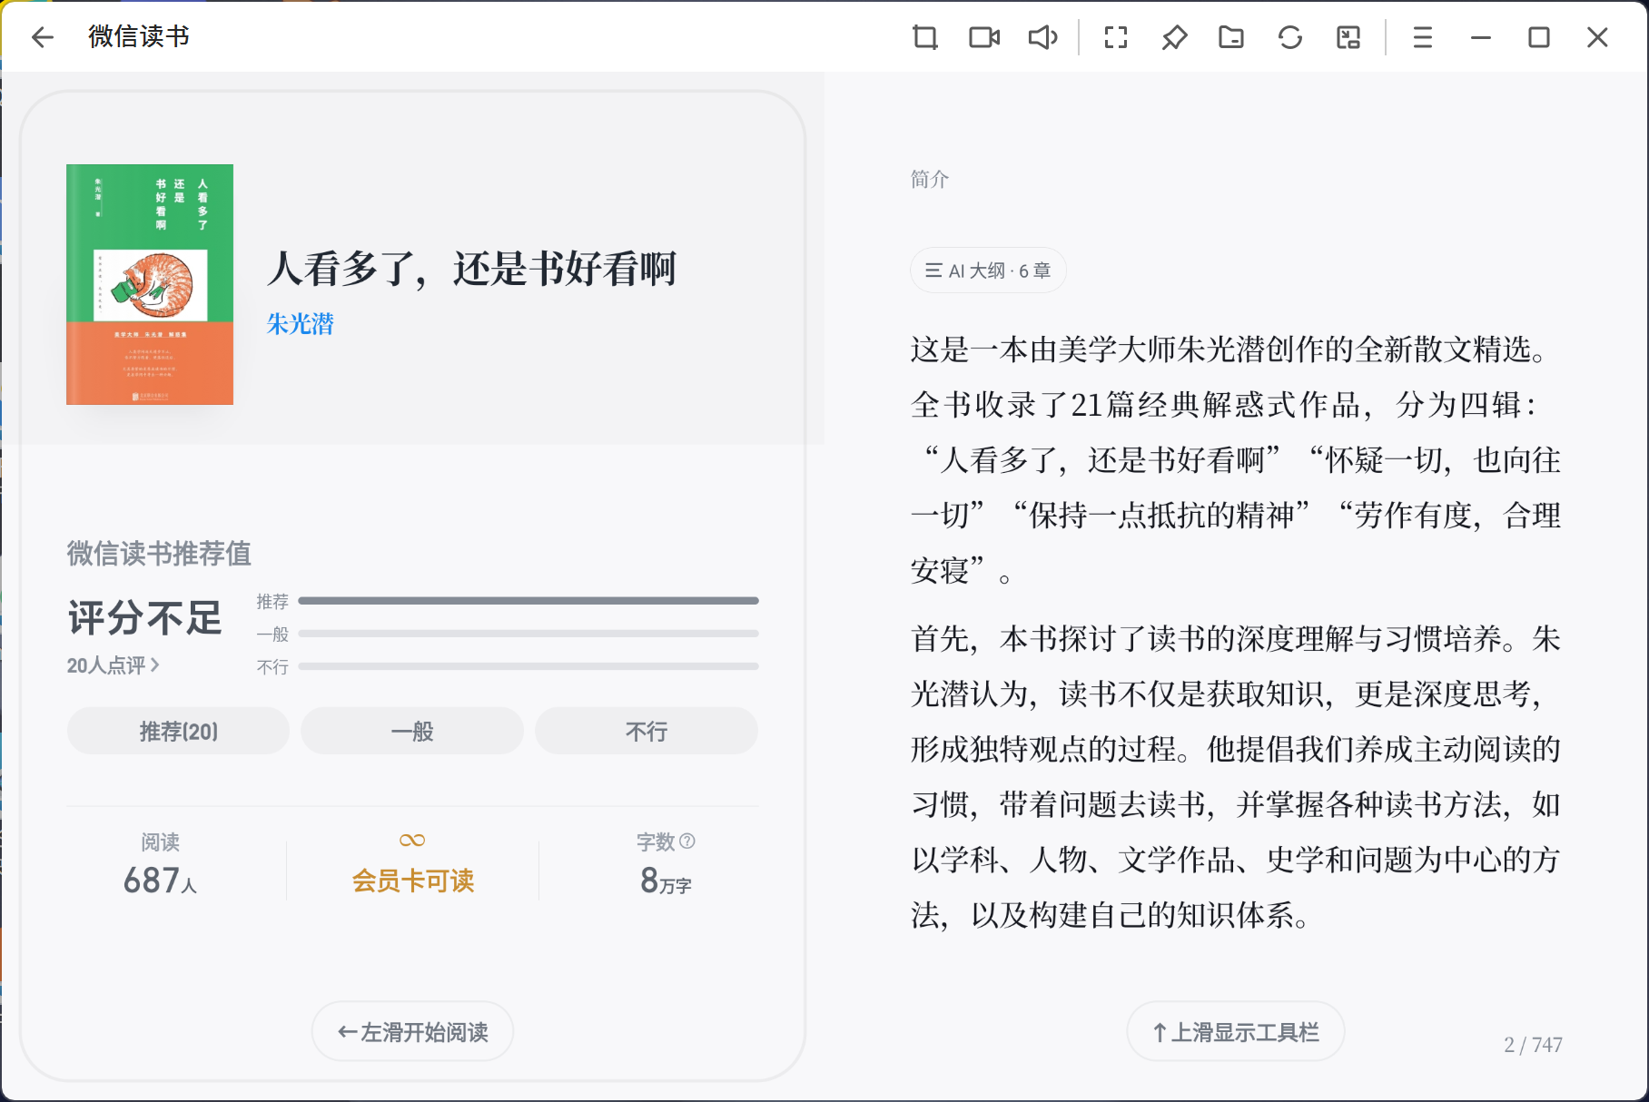The width and height of the screenshot is (1649, 1102).
Task: Toggle the speaker volume icon
Action: 1042,37
